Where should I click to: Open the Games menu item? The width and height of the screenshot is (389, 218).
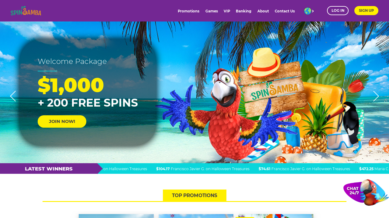[x=212, y=11]
